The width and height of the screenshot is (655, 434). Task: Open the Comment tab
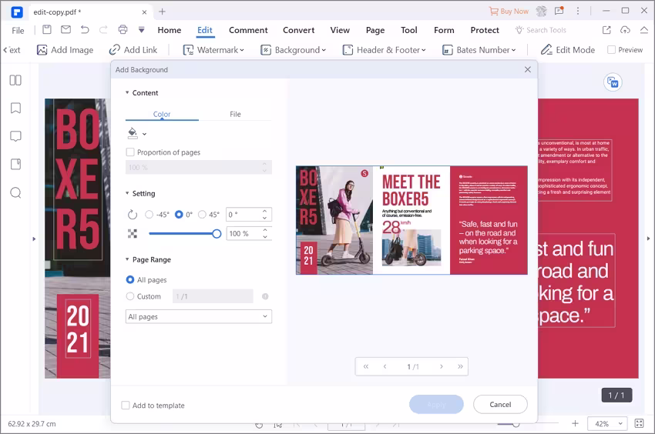tap(248, 30)
